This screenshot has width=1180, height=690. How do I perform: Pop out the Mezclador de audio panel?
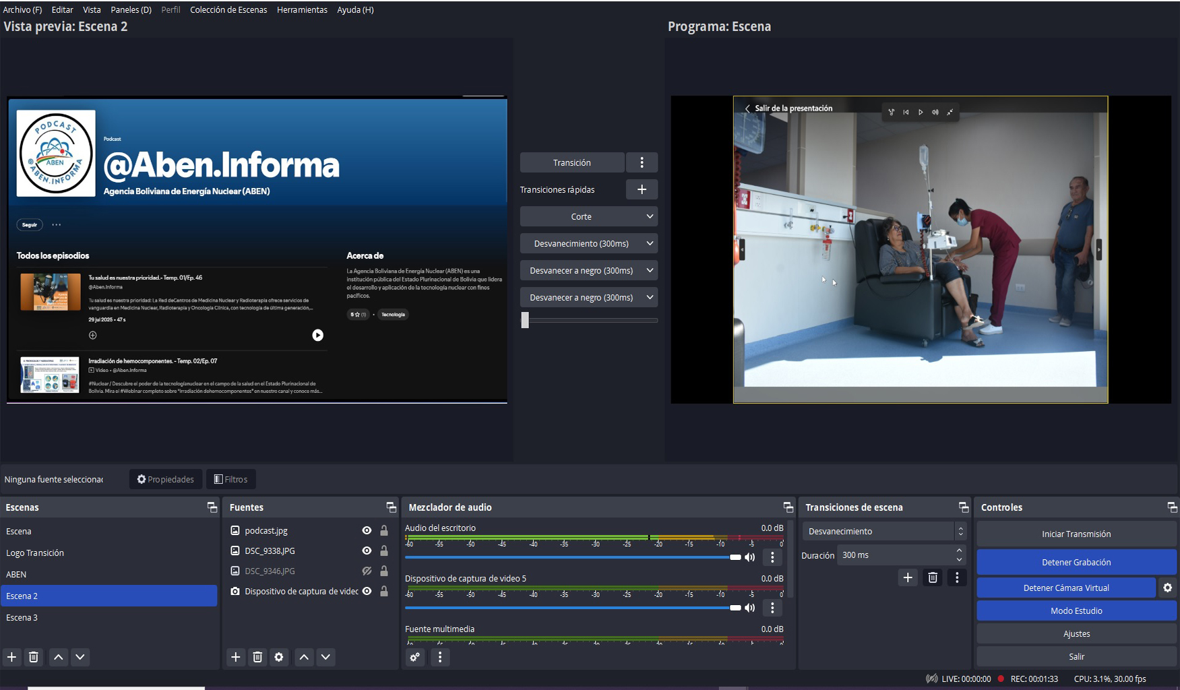coord(788,507)
